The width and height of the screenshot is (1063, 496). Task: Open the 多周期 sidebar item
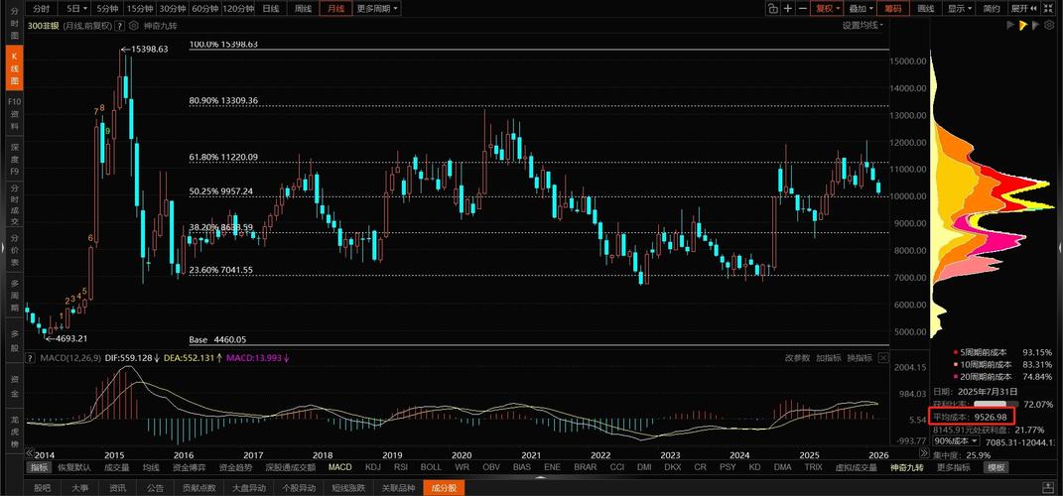point(14,298)
